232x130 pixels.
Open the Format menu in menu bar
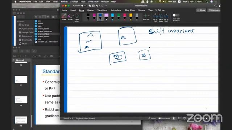coord(65,1)
